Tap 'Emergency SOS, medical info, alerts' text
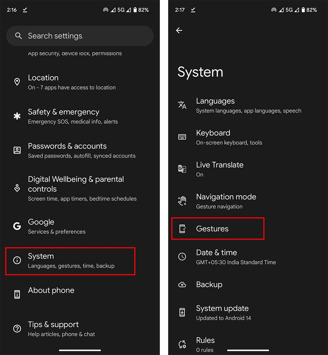The image size is (328, 355). (73, 122)
